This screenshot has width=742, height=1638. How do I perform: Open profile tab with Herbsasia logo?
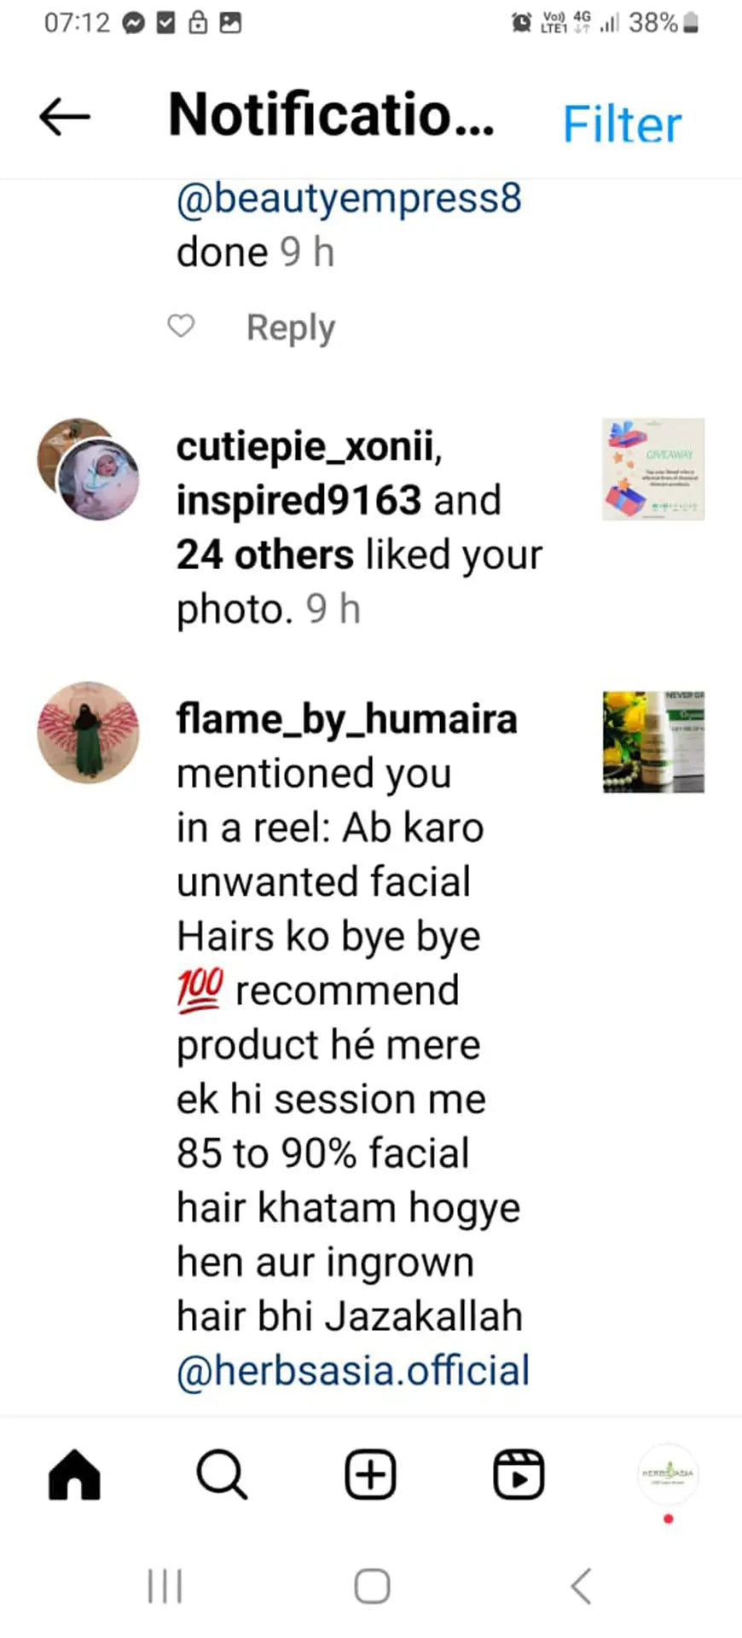pyautogui.click(x=668, y=1474)
